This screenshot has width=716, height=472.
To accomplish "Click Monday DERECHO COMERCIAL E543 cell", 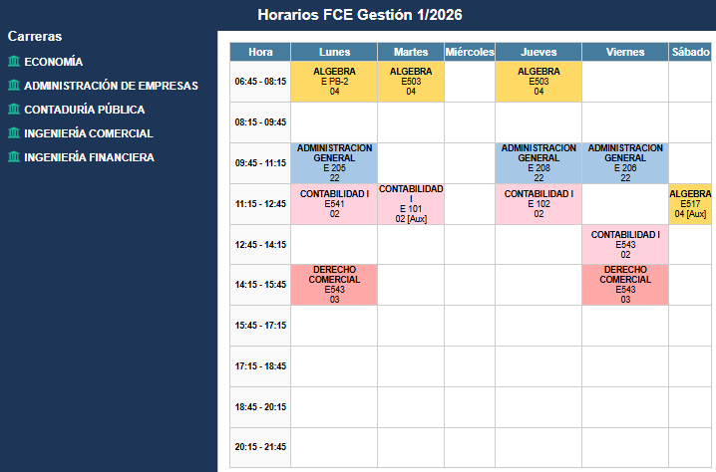I will click(x=334, y=285).
